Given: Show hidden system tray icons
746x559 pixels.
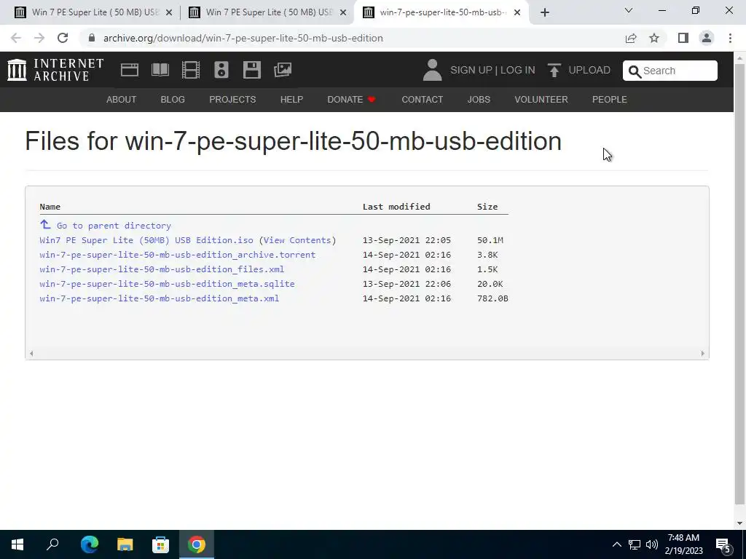Looking at the screenshot, I should click(616, 544).
